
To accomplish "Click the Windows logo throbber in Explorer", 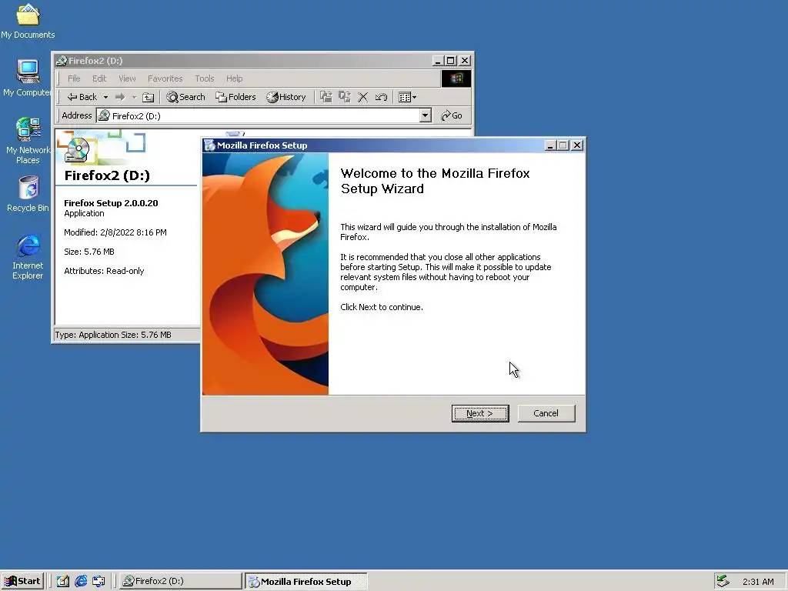I will pyautogui.click(x=456, y=78).
